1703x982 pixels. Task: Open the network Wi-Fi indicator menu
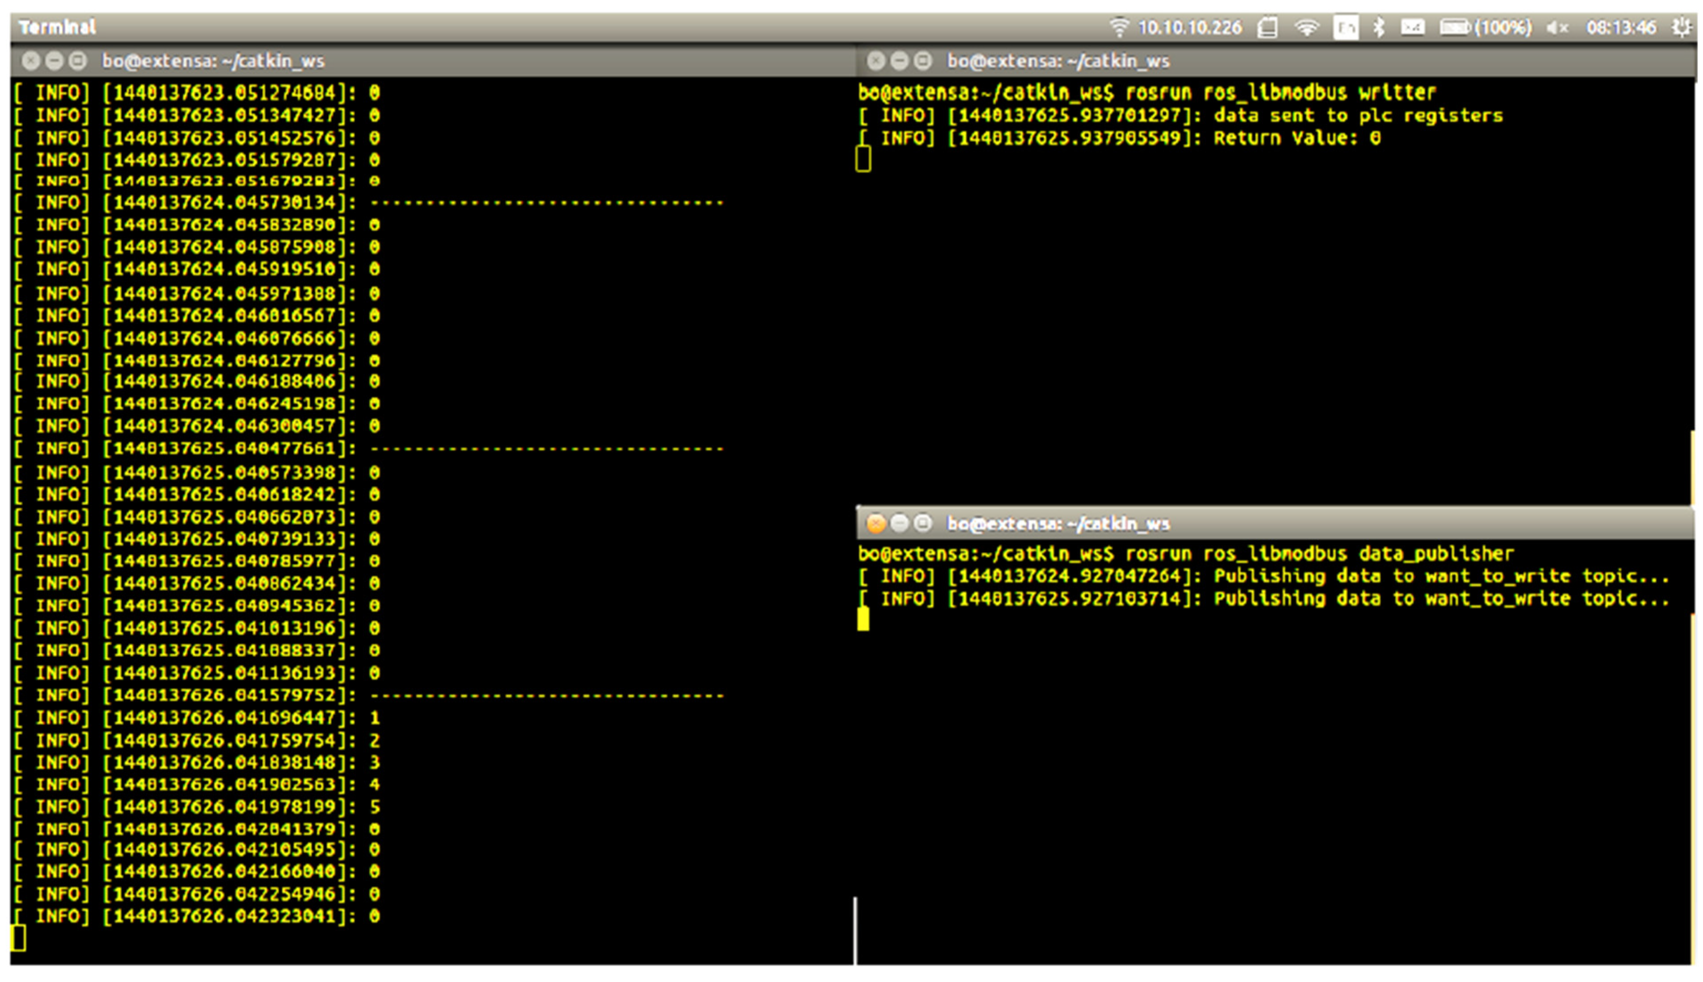(x=1307, y=28)
